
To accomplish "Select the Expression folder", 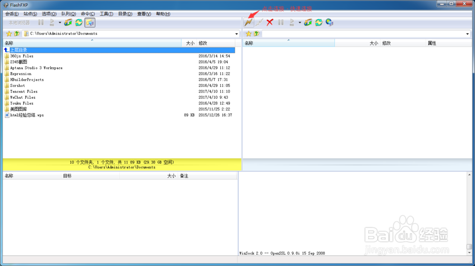I will (x=119, y=74).
